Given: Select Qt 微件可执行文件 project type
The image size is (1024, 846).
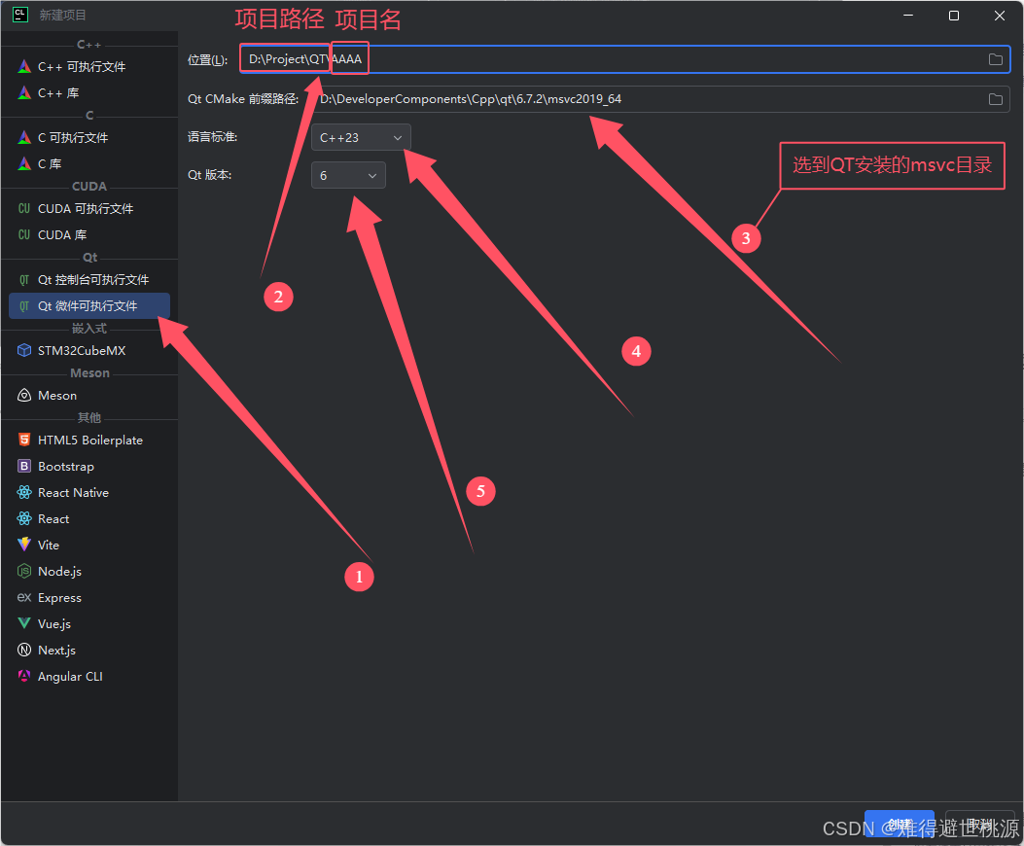Looking at the screenshot, I should click(89, 305).
